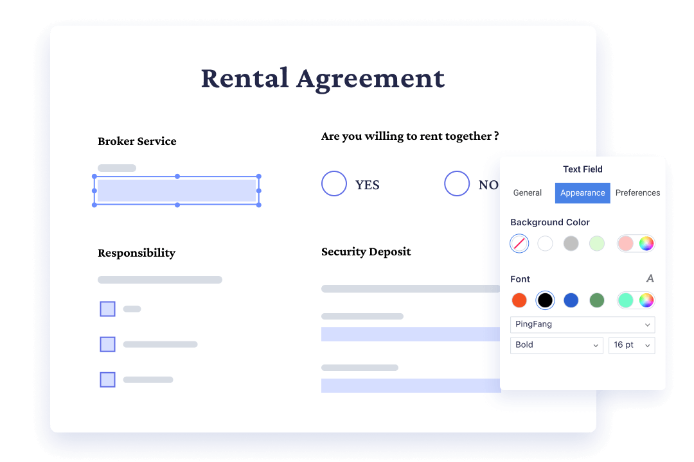
Task: Set font color to orange-red swatch
Action: pos(519,300)
